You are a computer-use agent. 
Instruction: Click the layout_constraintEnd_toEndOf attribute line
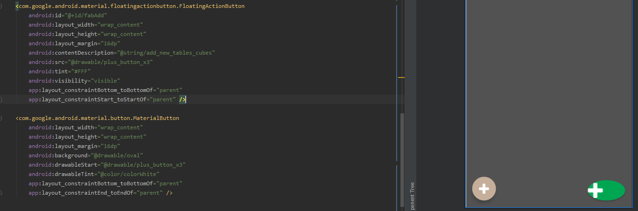(95, 193)
